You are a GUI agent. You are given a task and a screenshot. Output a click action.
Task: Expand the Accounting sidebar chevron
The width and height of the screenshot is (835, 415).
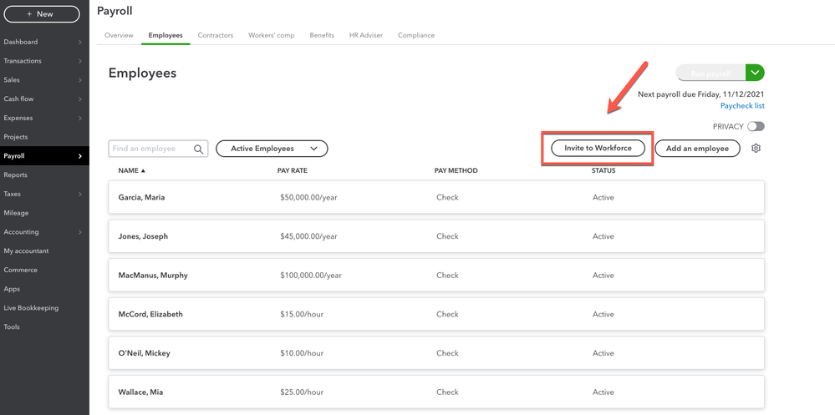(80, 232)
